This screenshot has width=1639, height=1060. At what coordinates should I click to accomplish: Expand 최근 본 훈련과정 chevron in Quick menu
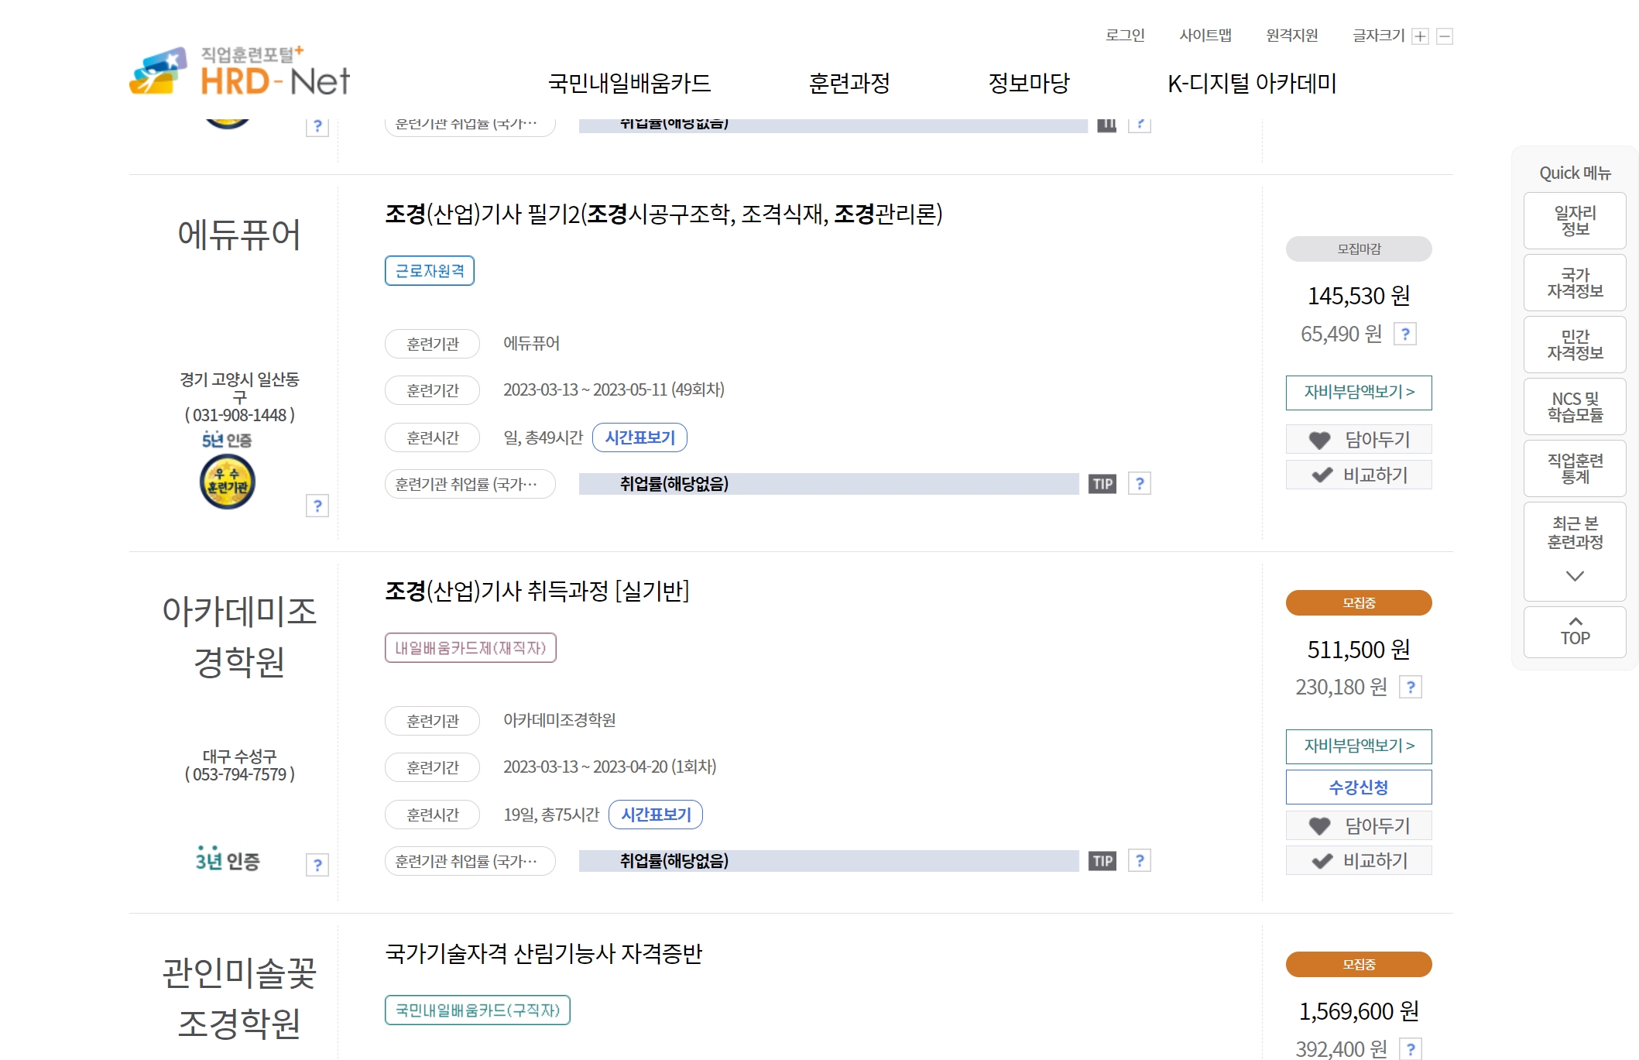tap(1574, 575)
